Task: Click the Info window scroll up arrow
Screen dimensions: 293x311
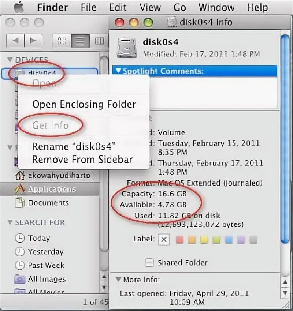Action: click(x=285, y=282)
